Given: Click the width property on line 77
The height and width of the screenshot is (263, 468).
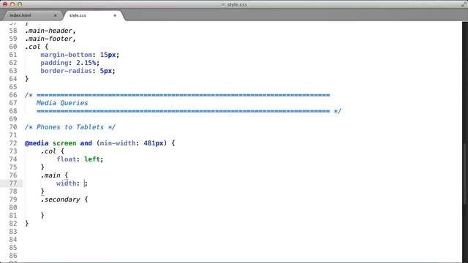Looking at the screenshot, I should 67,183.
